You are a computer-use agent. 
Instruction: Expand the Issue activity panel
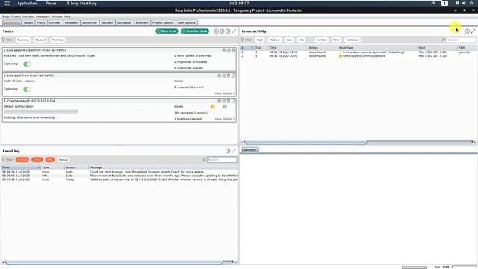pyautogui.click(x=473, y=31)
